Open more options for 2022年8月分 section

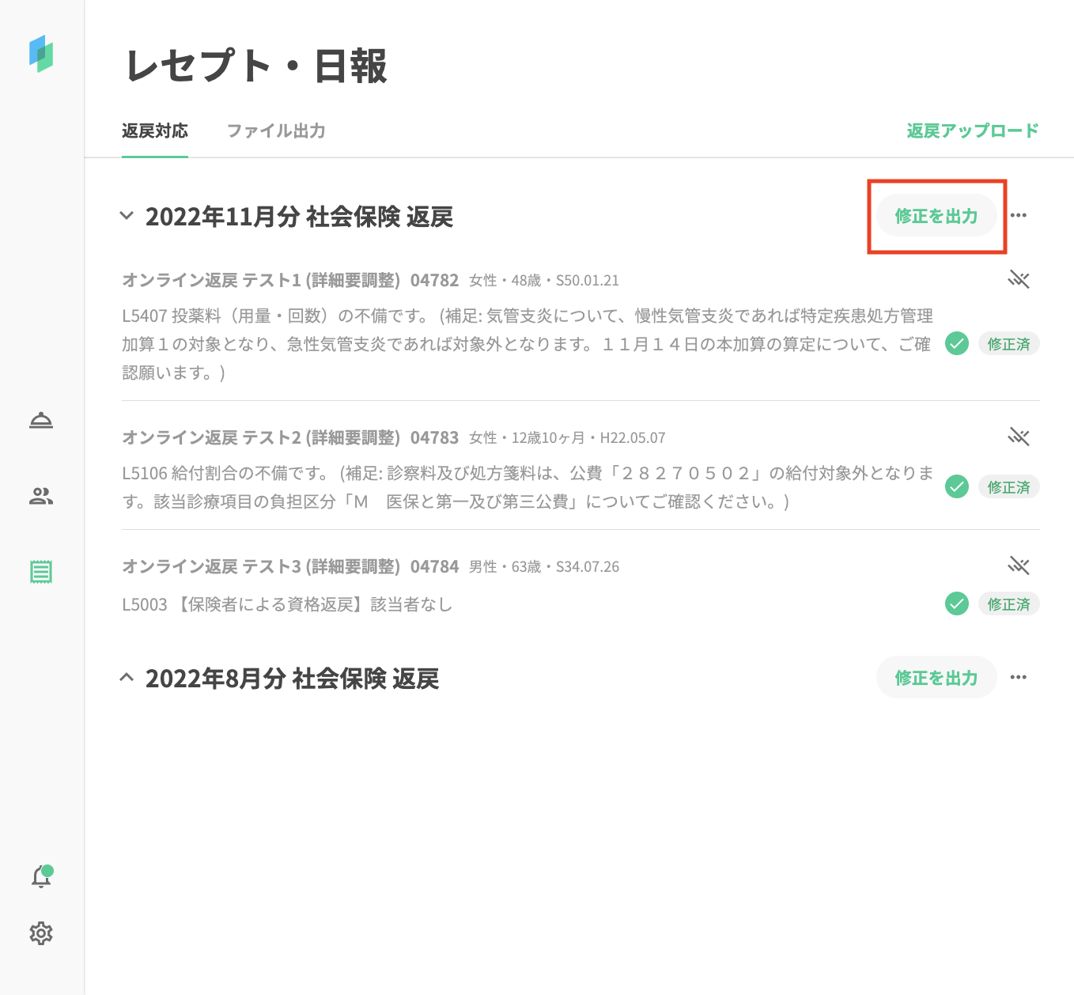[x=1019, y=677]
